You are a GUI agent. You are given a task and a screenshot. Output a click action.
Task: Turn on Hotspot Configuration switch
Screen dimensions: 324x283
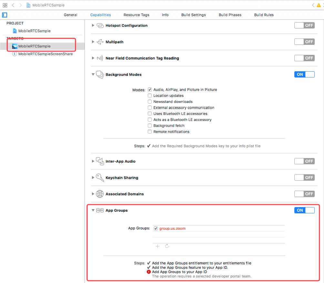pyautogui.click(x=304, y=25)
